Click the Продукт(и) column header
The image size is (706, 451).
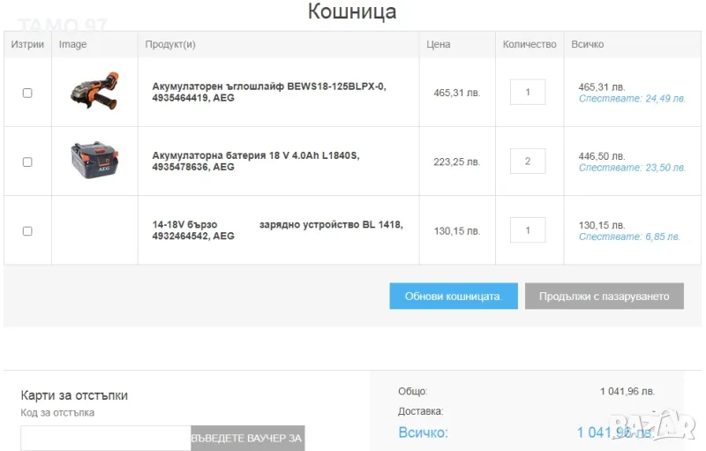(x=170, y=44)
